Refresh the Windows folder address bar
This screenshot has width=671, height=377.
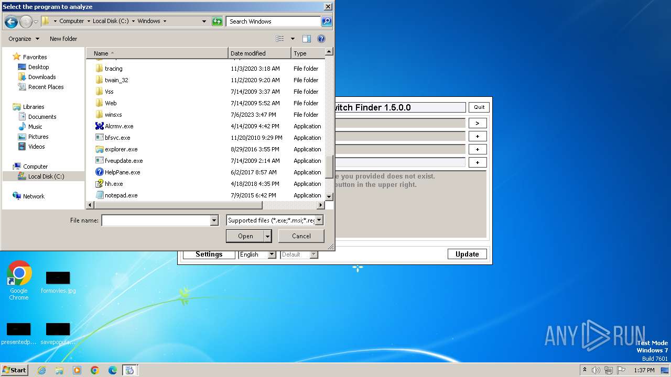pos(217,21)
